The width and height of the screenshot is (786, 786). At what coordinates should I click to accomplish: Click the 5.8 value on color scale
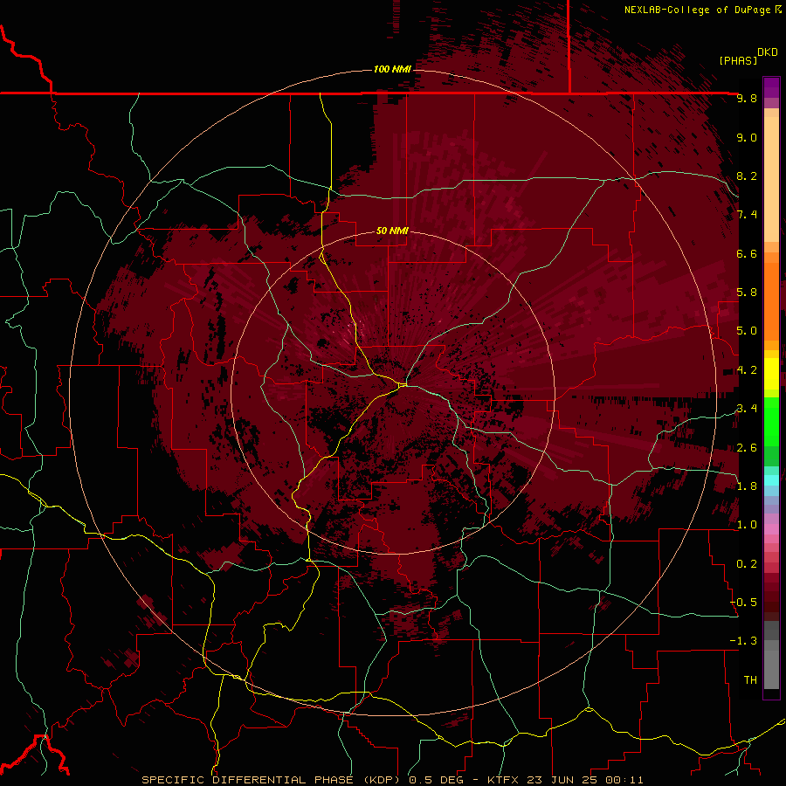[747, 293]
